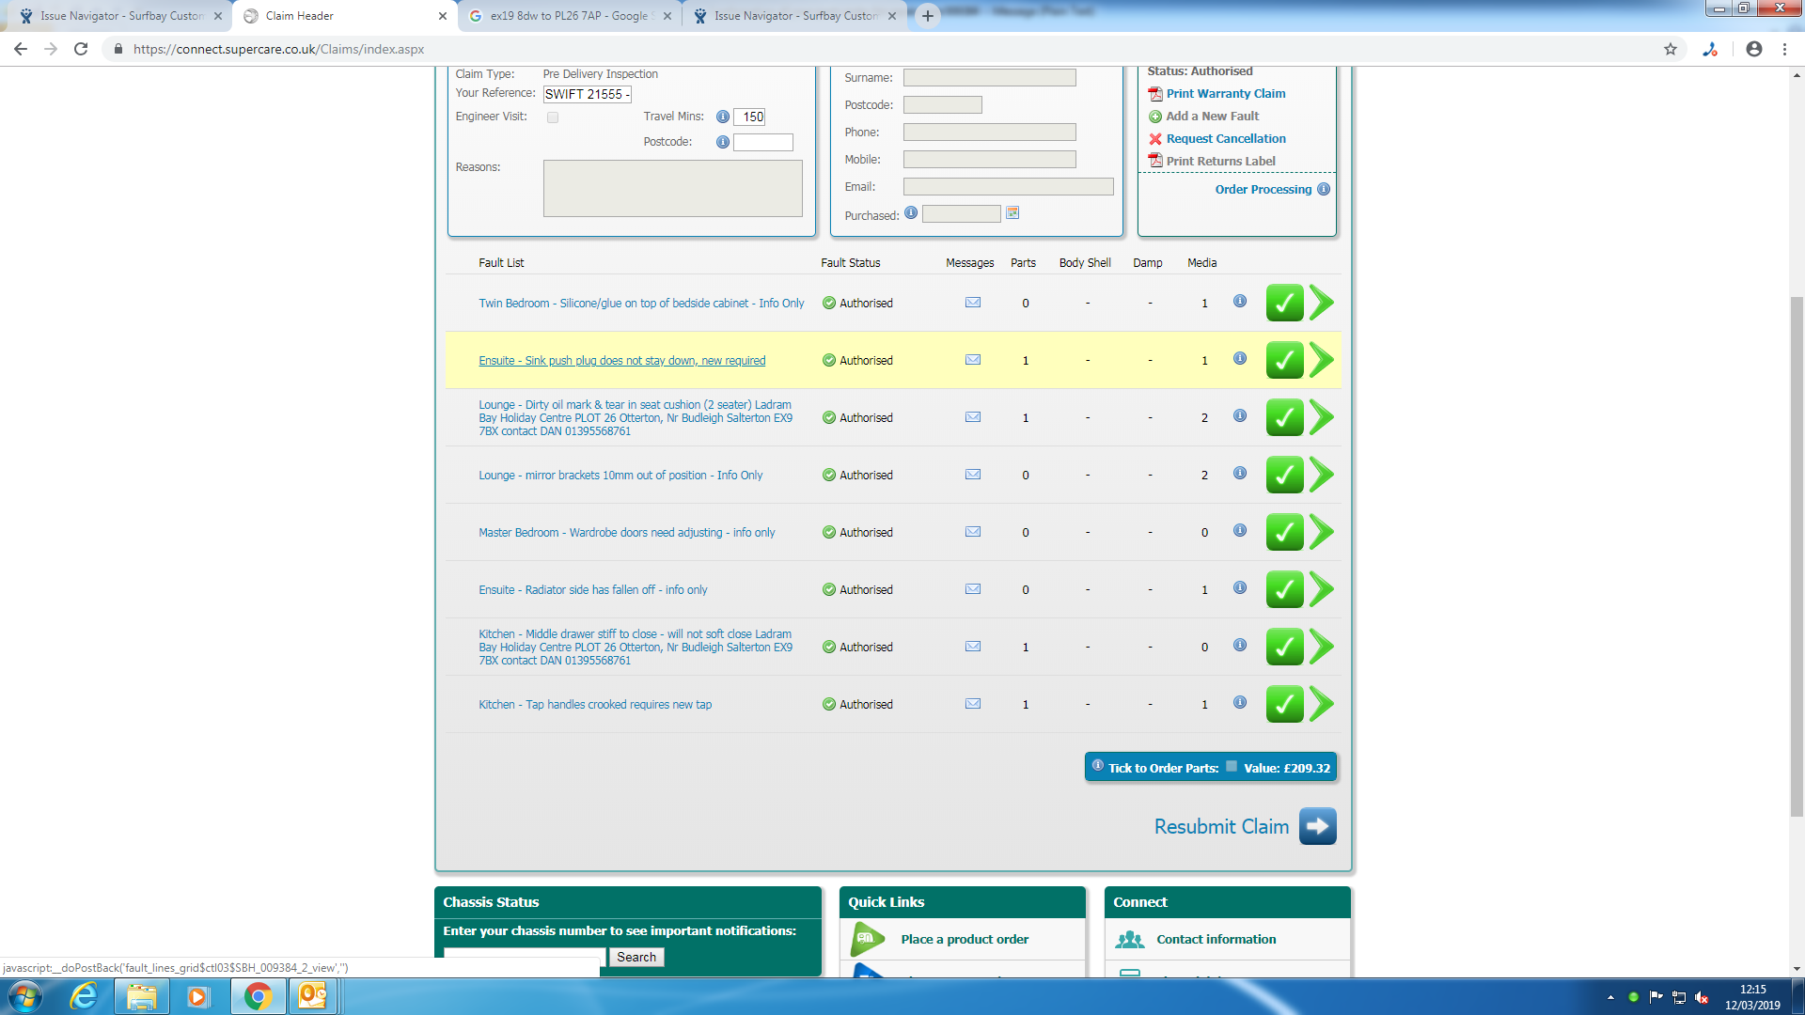Viewport: 1805px width, 1015px height.
Task: Click the blue Resubmit Claim arrow icon
Action: tap(1317, 826)
